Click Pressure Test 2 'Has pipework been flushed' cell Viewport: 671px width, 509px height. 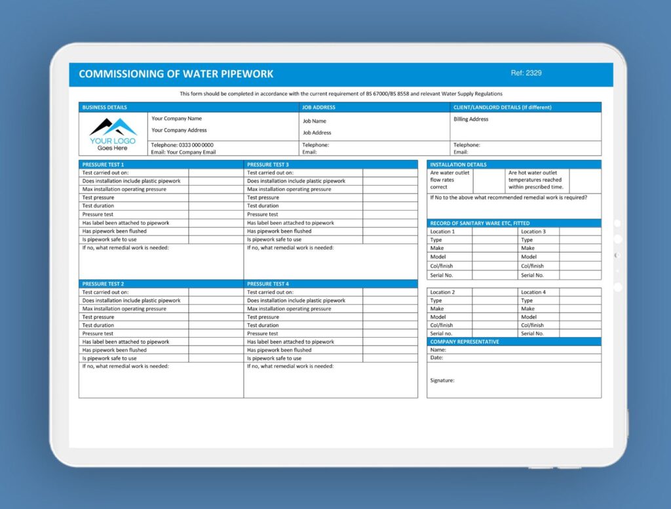[x=216, y=350]
